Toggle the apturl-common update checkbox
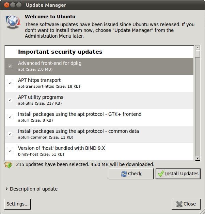Image resolution: width=205 pixels, height=214 pixels. 10,134
